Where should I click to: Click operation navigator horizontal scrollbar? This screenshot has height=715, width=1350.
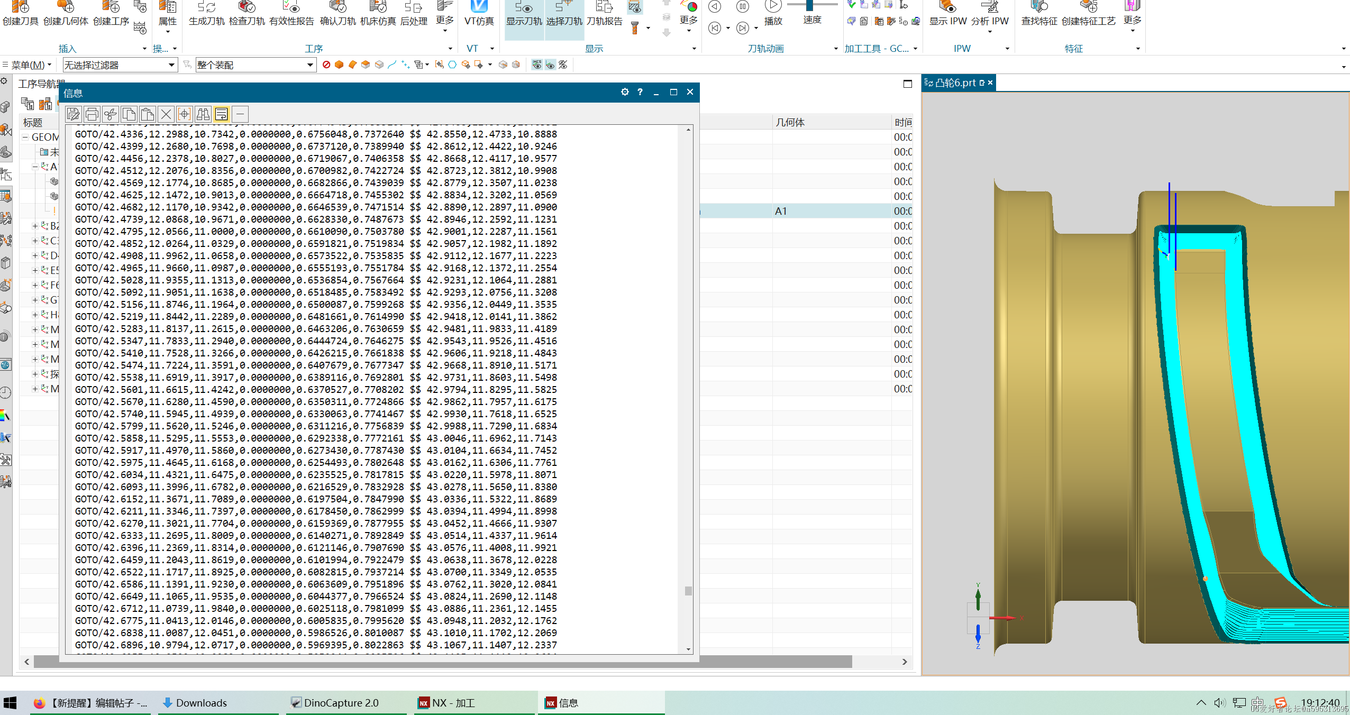(x=443, y=662)
